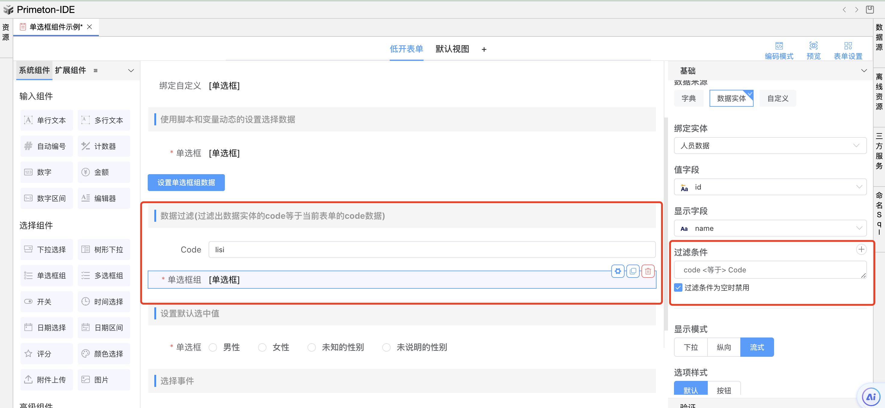Select the 未知的性别 radio option
Viewport: 885px width, 408px height.
312,347
